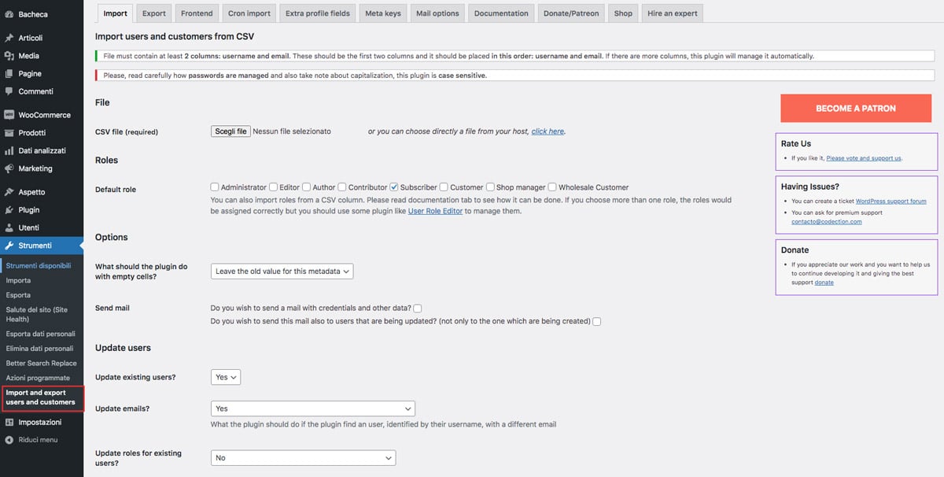Open Articoli via its pin icon
944x477 pixels.
(9, 38)
